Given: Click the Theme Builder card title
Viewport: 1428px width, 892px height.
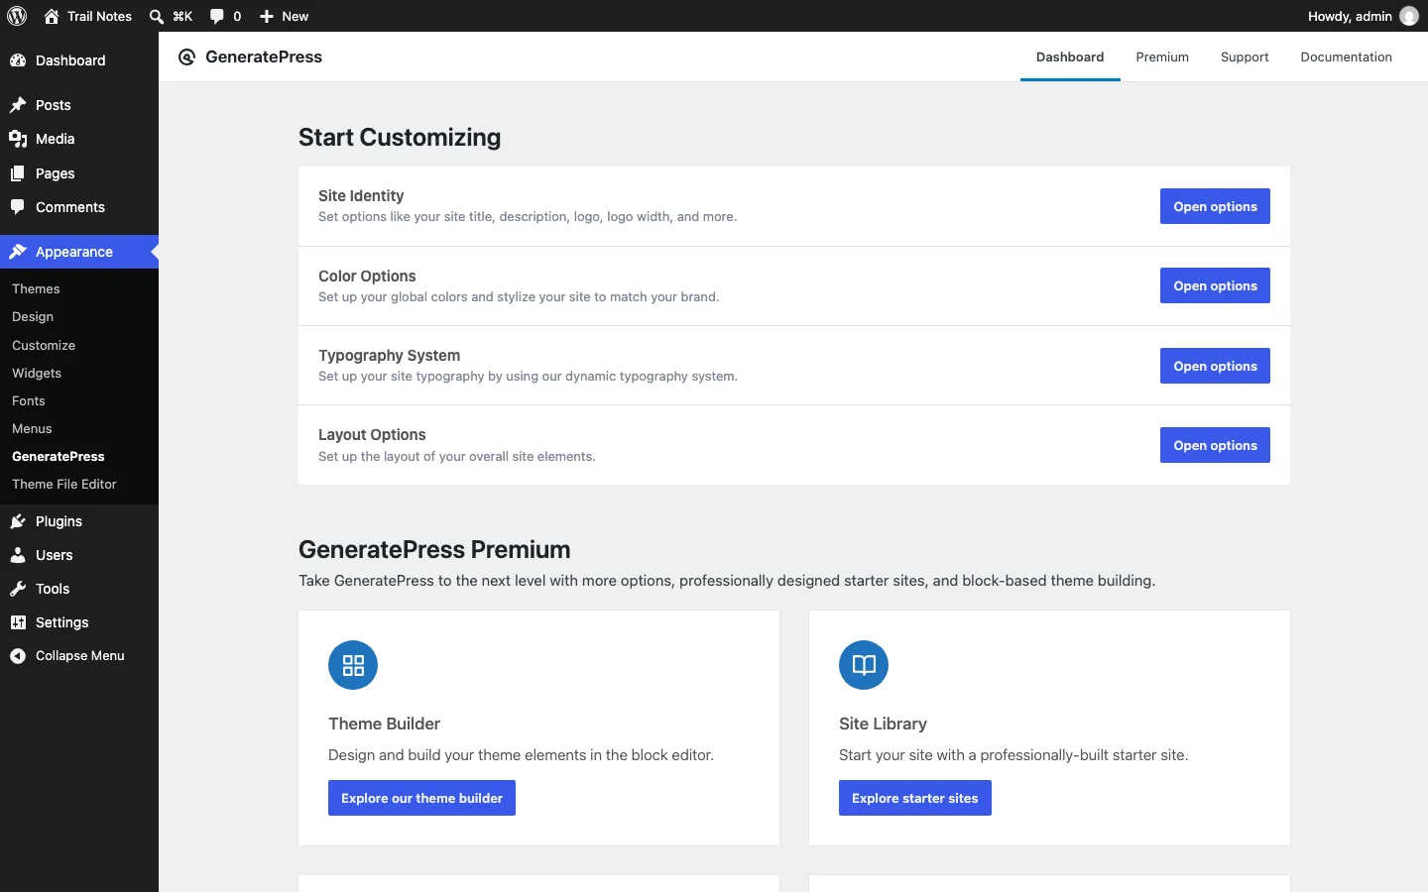Looking at the screenshot, I should pos(384,724).
